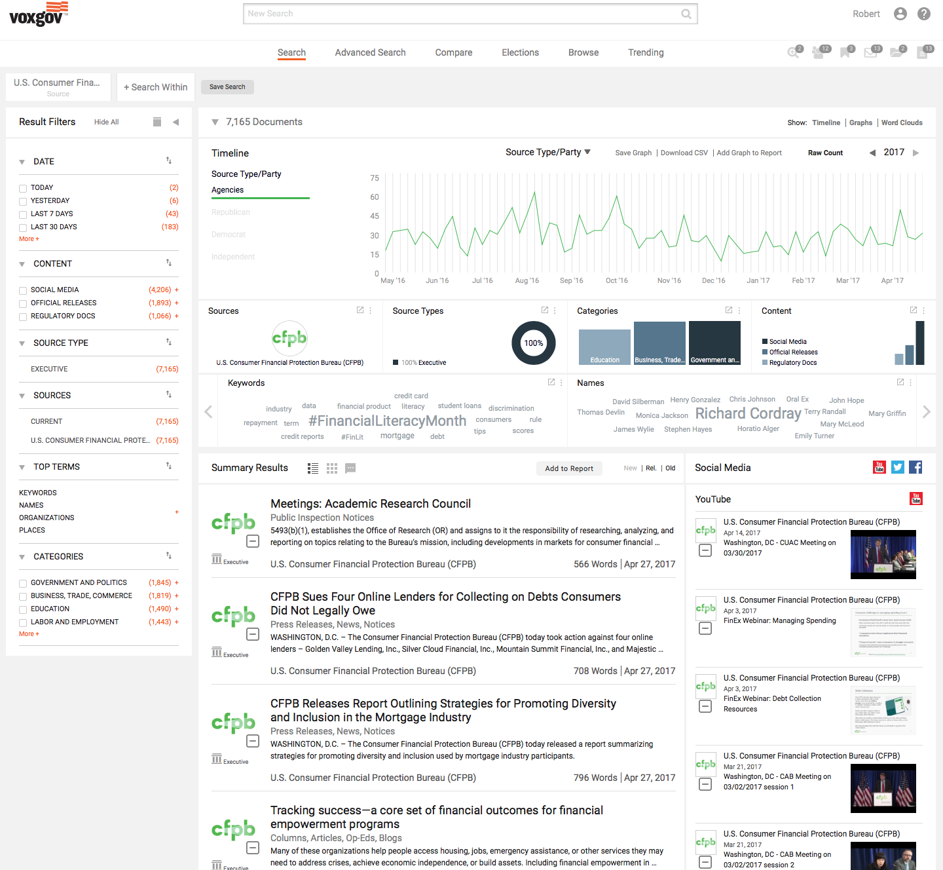Open the Elections tab
The height and width of the screenshot is (870, 943).
tap(521, 52)
